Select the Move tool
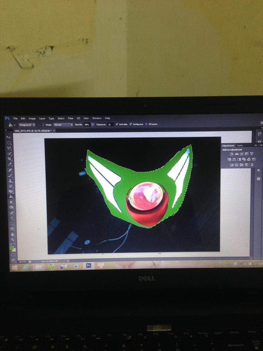Screen dimensions: 263x351 pyautogui.click(x=9, y=137)
